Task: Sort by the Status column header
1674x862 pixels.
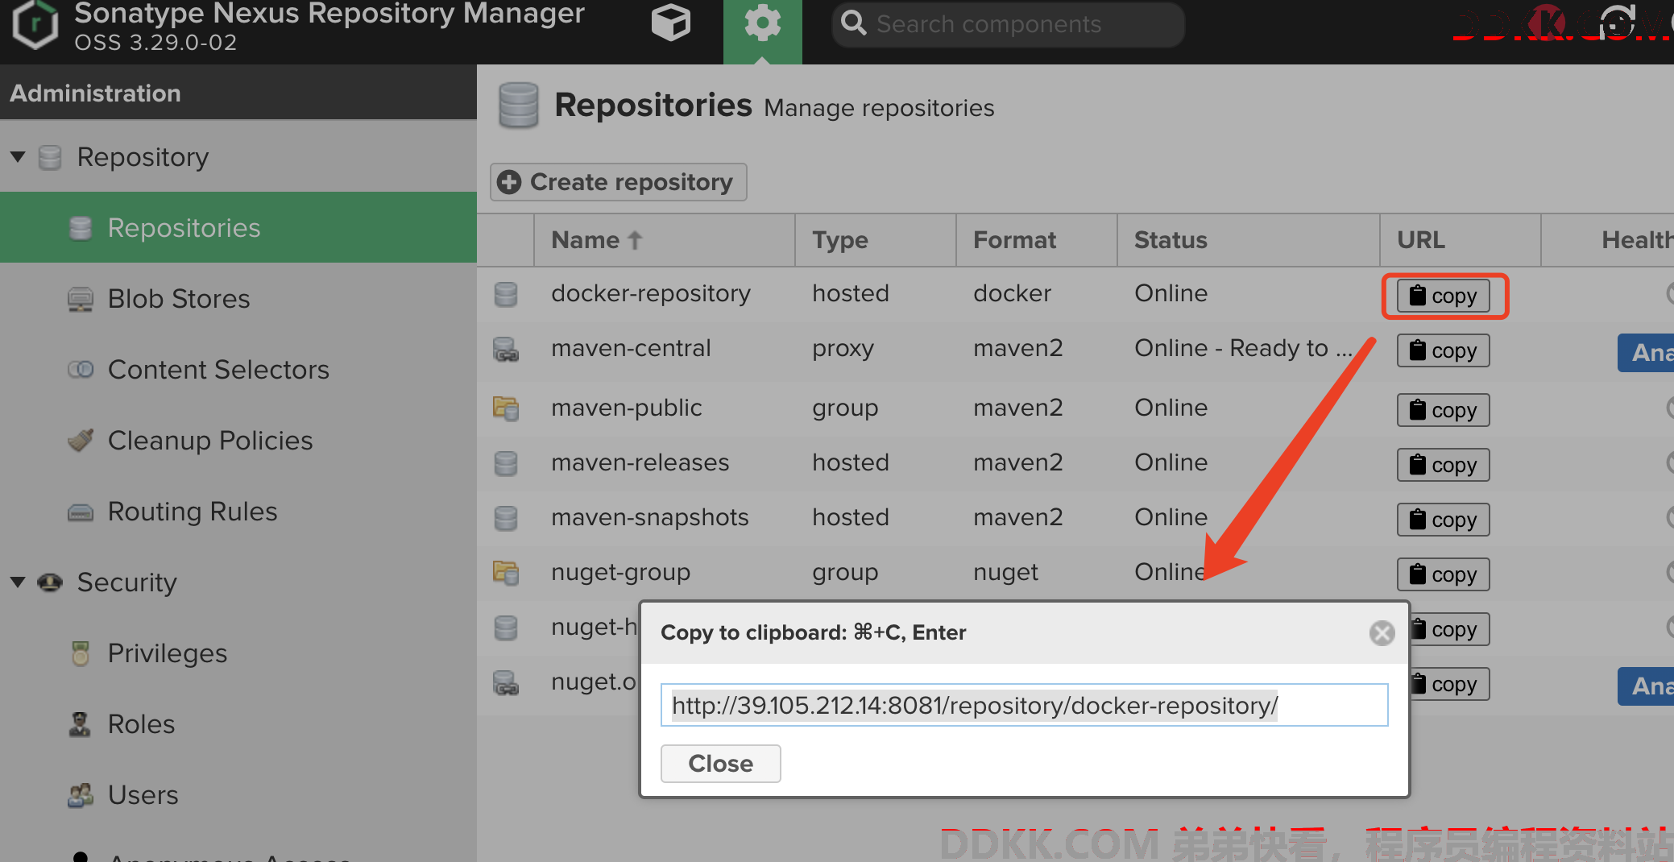Action: coord(1249,240)
